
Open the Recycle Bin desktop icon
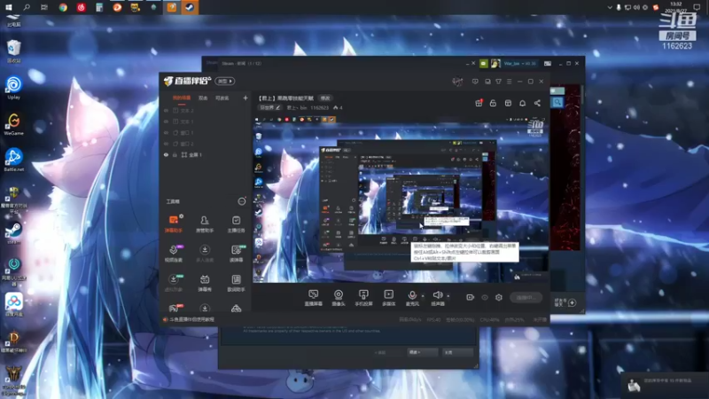[x=13, y=51]
